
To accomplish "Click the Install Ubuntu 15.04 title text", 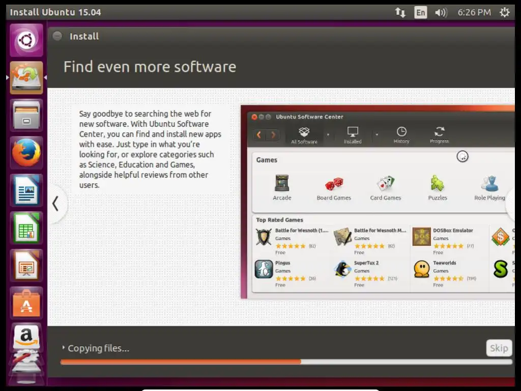I will (55, 12).
